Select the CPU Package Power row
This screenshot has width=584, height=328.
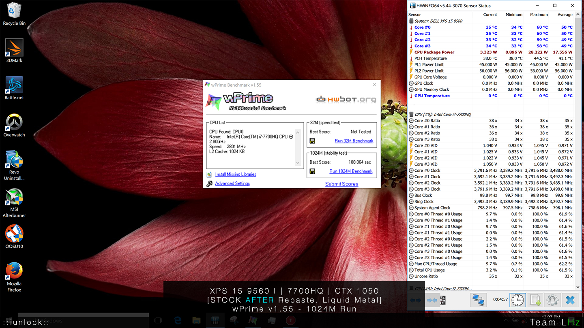point(491,52)
